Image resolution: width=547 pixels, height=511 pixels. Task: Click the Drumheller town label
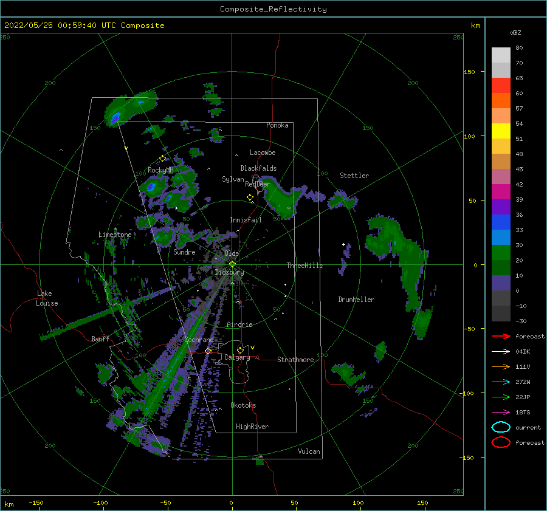tap(356, 300)
